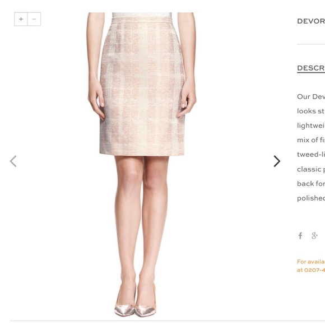The image size is (325, 325).
Task: Click the orange 'For availa' availability text
Action: [x=311, y=262]
